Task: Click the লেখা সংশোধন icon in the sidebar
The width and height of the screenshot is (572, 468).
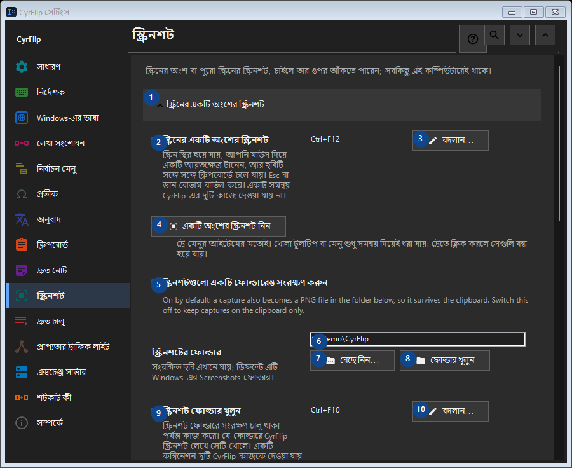Action: 22,143
